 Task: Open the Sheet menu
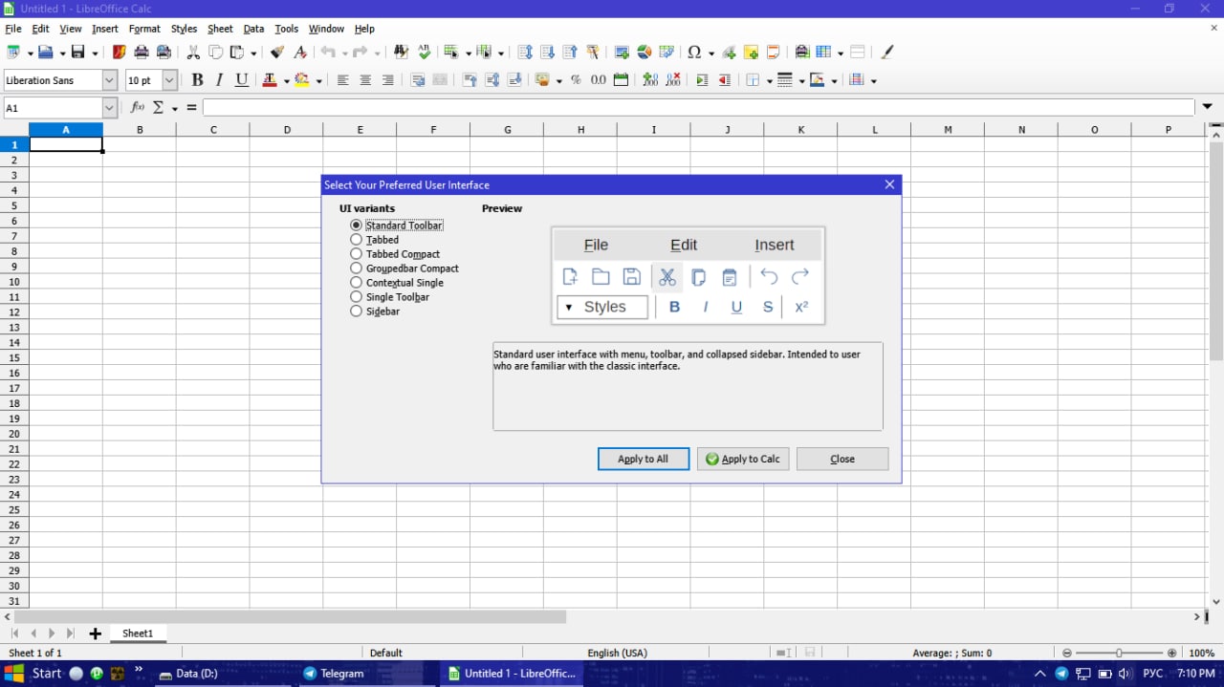[x=220, y=29]
